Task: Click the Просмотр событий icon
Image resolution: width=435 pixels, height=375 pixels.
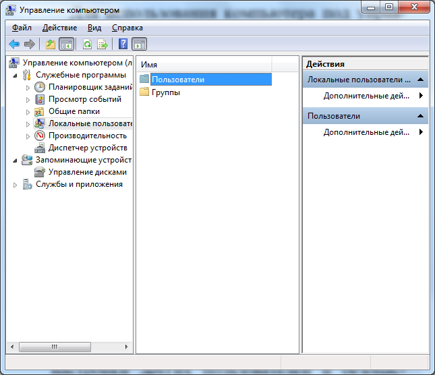Action: click(40, 99)
